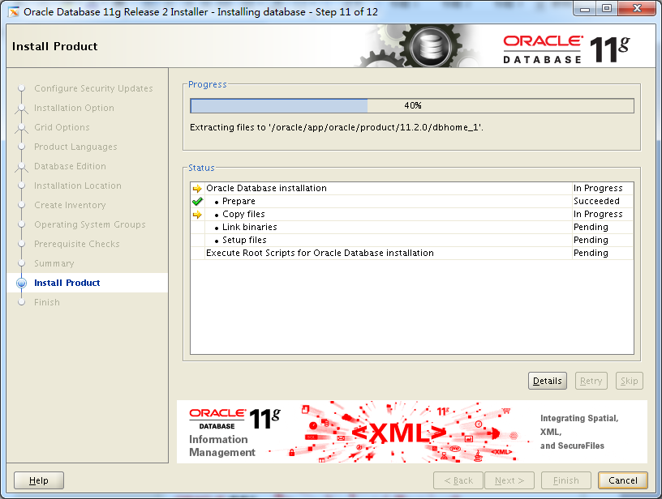Select Grid Options step
Viewport: 662px width, 499px height.
(x=62, y=127)
